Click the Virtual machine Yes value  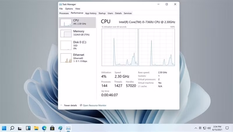pyautogui.click(x=160, y=83)
